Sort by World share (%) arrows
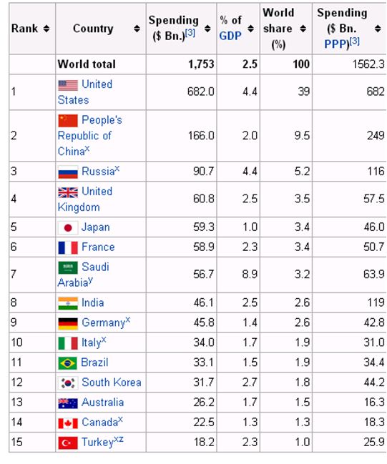The height and width of the screenshot is (464, 387). click(303, 29)
